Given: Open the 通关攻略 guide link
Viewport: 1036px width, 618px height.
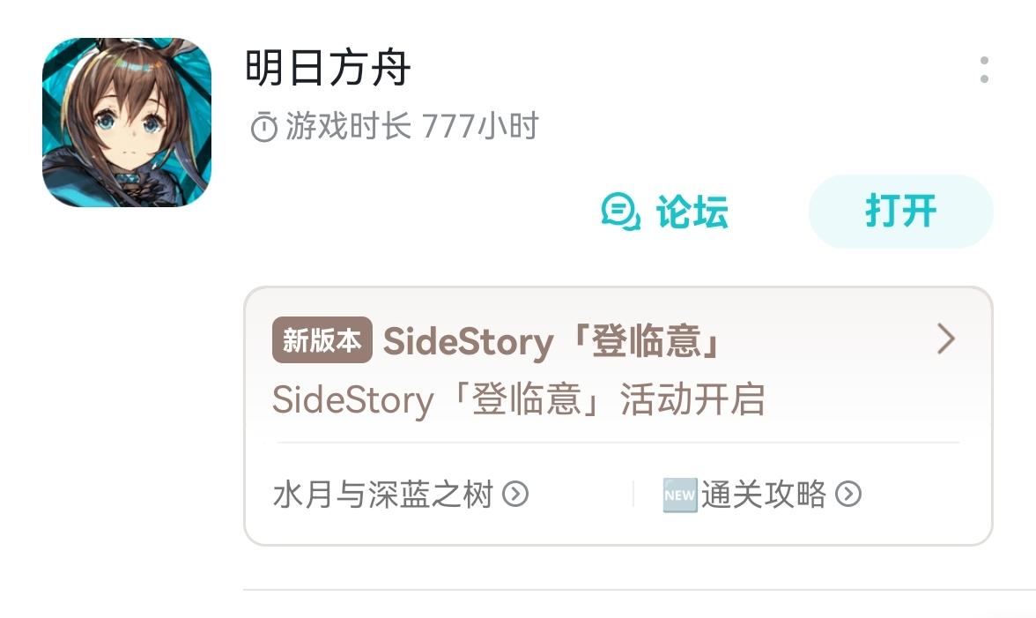Looking at the screenshot, I should tap(764, 495).
